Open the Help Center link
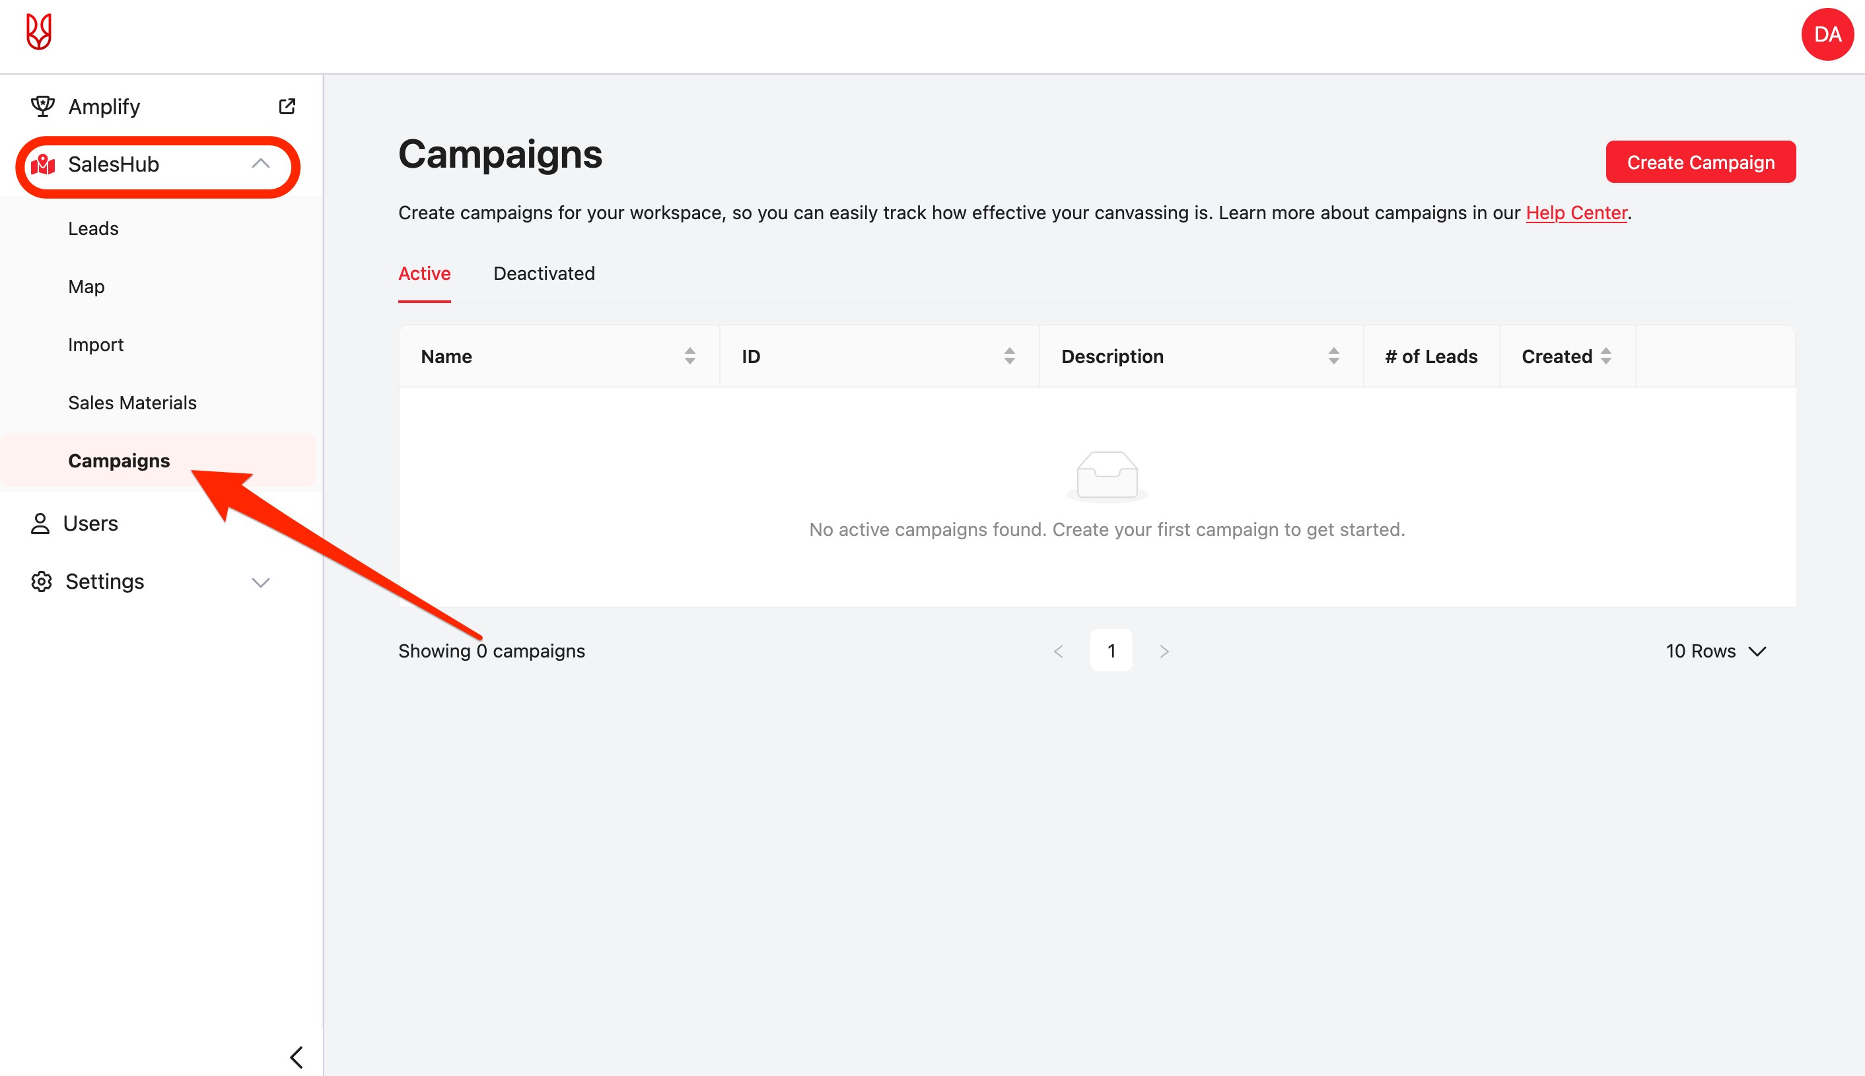Viewport: 1865px width, 1076px height. (1576, 213)
